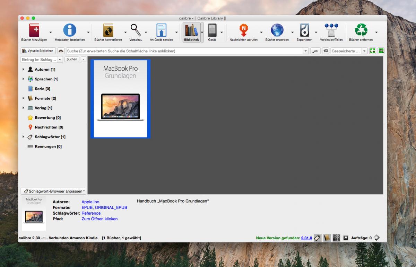Open advanced search binoculars icon
Viewport: 416px width, 267px height.
[61, 51]
